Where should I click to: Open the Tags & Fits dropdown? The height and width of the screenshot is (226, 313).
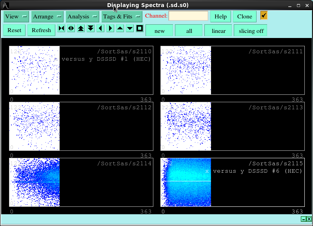(122, 16)
